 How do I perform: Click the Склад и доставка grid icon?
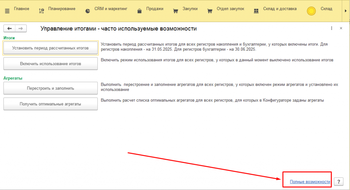pyautogui.click(x=256, y=11)
